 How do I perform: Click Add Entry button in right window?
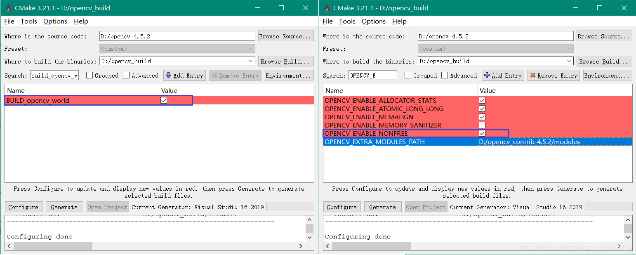coord(503,76)
